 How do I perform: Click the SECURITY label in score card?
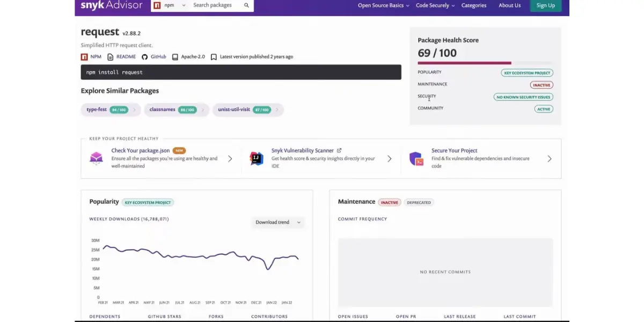(x=427, y=96)
